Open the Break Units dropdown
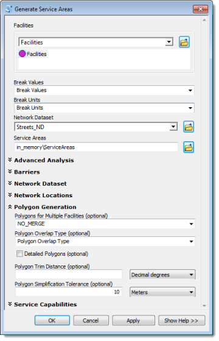 point(190,108)
